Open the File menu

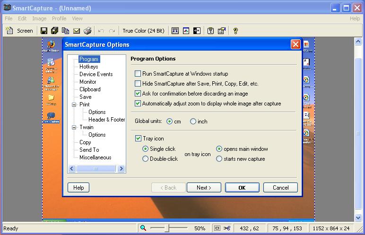9,18
